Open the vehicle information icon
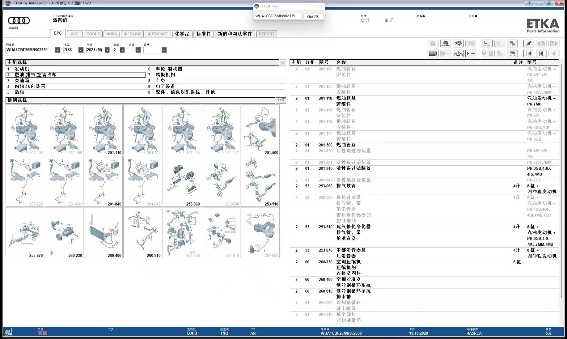Viewport: 567px width, 339px height. (x=458, y=54)
